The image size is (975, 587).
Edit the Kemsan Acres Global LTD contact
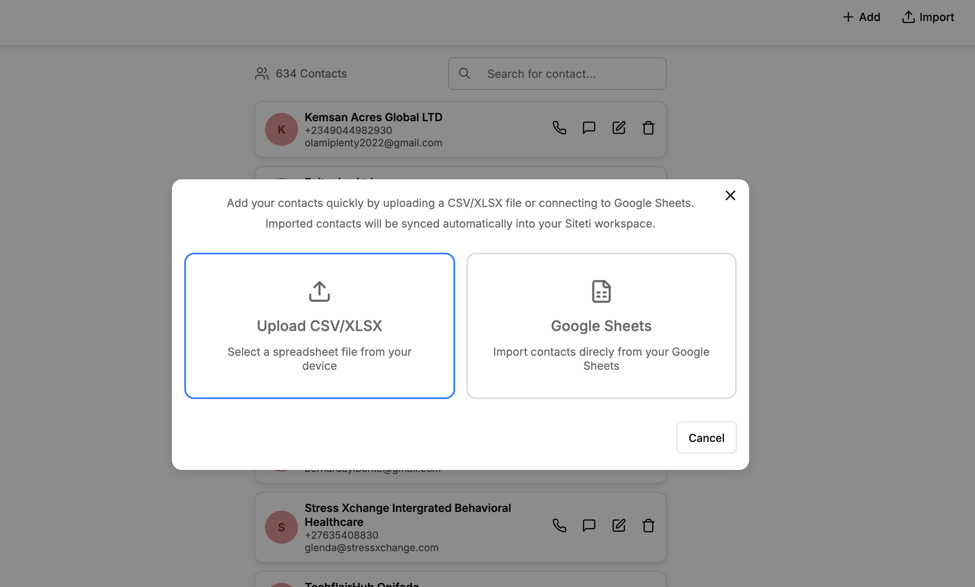click(618, 128)
